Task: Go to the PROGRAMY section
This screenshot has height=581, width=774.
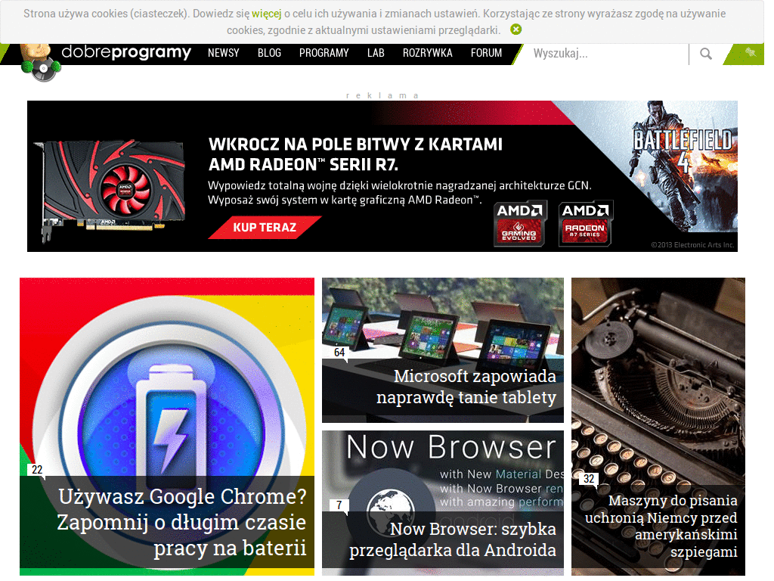Action: tap(324, 54)
